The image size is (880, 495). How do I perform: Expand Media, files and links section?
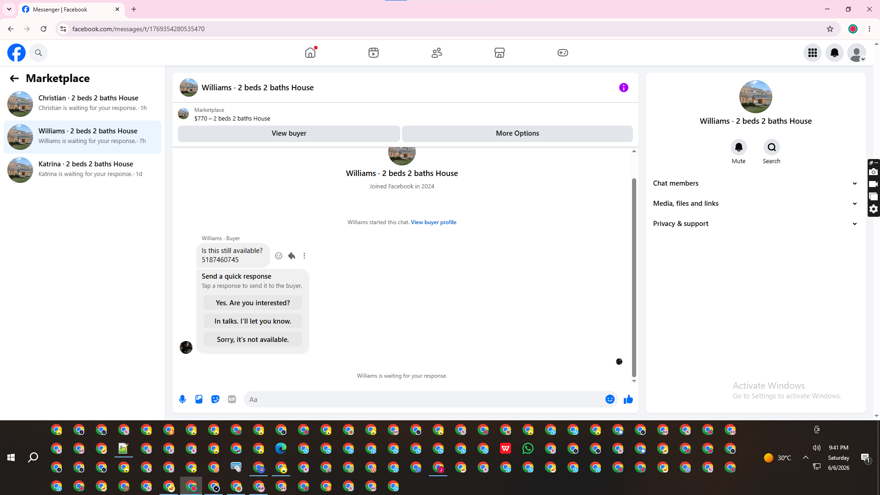(x=755, y=203)
